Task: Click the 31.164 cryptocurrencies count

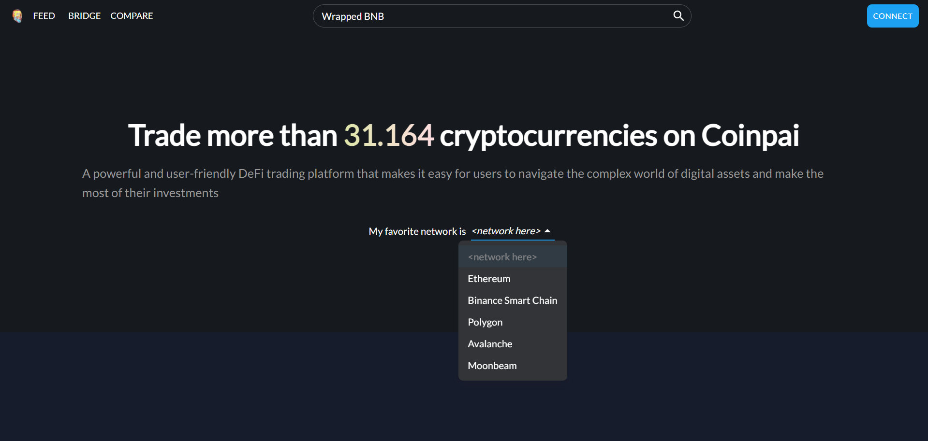Action: [x=389, y=135]
